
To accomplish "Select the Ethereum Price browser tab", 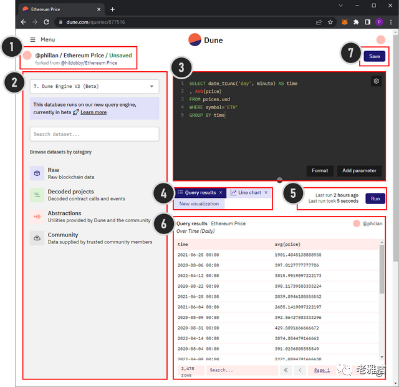I will coord(61,9).
